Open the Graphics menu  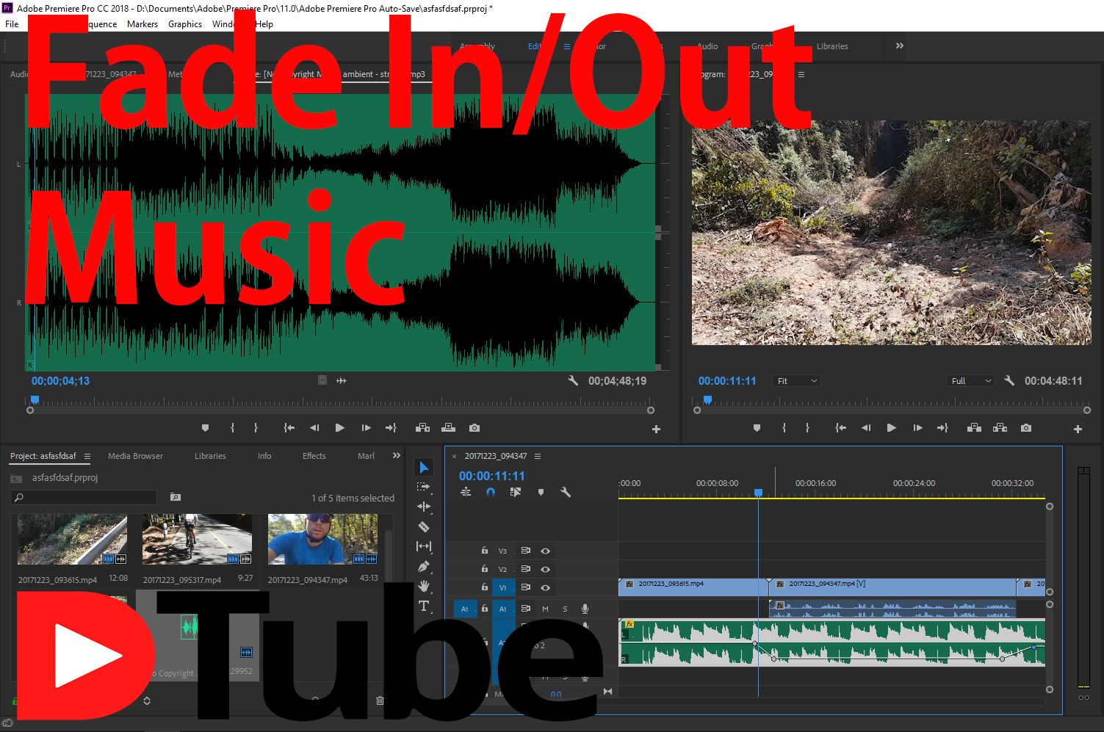(185, 24)
